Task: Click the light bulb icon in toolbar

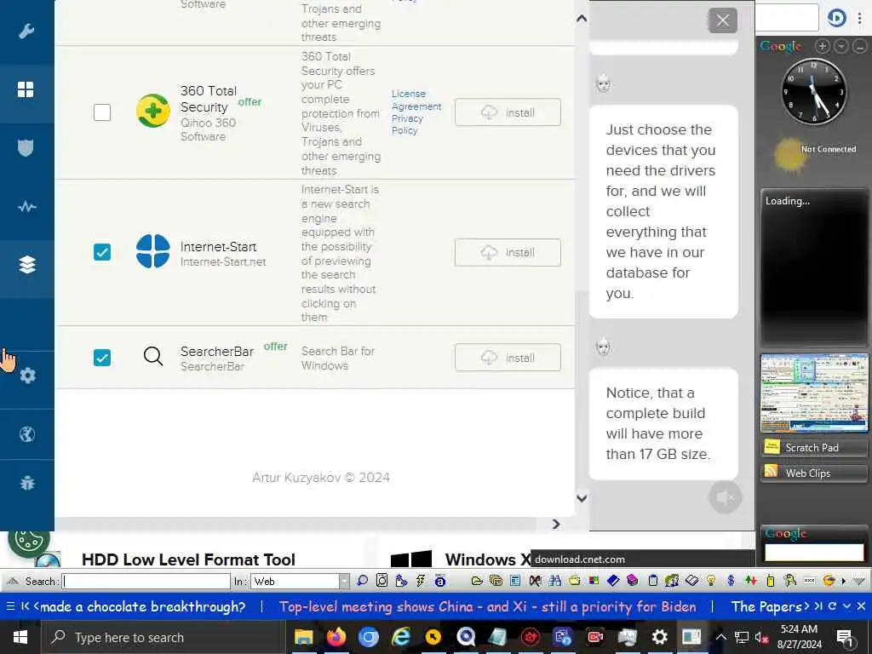Action: pyautogui.click(x=711, y=581)
